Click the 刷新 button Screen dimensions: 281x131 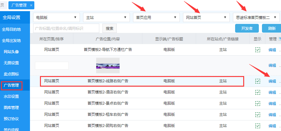(271, 28)
